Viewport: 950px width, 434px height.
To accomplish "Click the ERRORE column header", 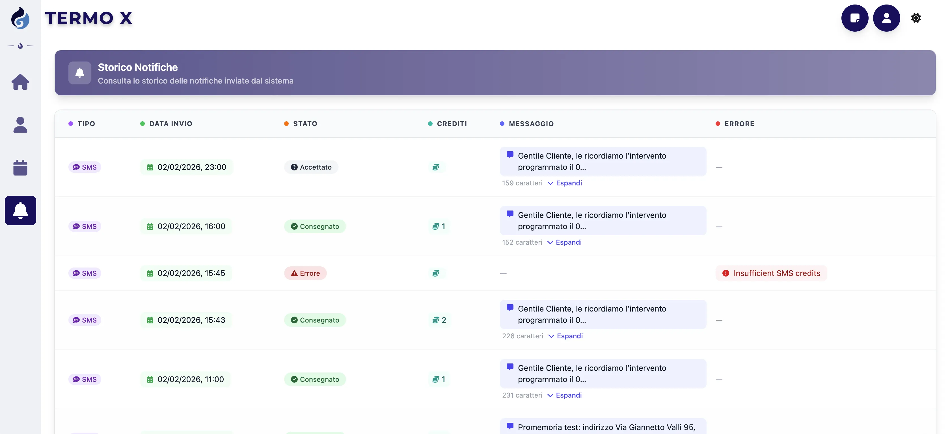I will 735,124.
